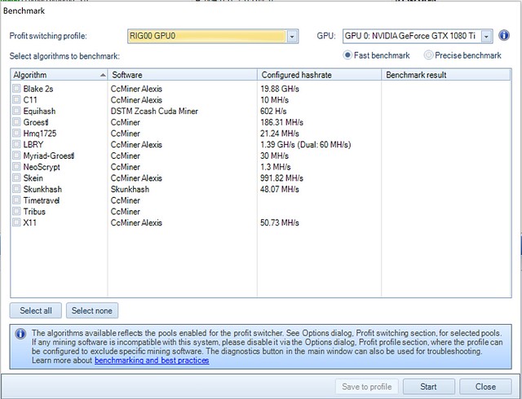522x399 pixels.
Task: Open the benchmarking and best practices link
Action: 152,361
